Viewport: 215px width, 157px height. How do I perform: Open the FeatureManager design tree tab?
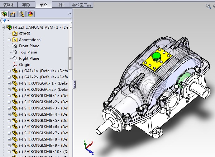click(4, 14)
